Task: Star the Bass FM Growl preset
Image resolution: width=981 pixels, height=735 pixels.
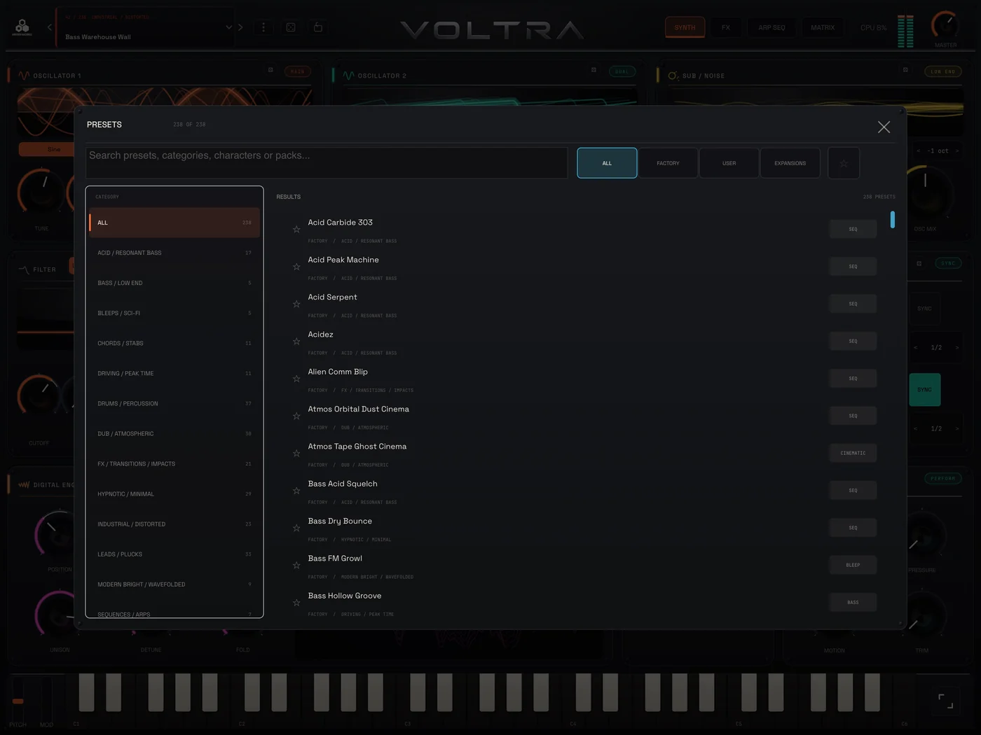Action: (296, 566)
